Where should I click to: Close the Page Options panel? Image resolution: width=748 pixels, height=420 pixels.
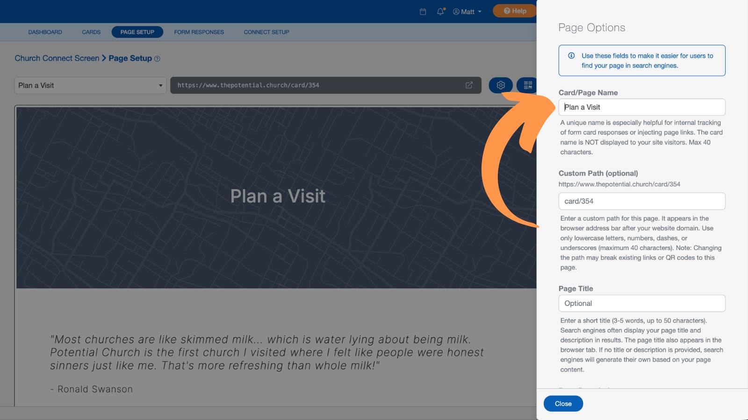pos(563,404)
